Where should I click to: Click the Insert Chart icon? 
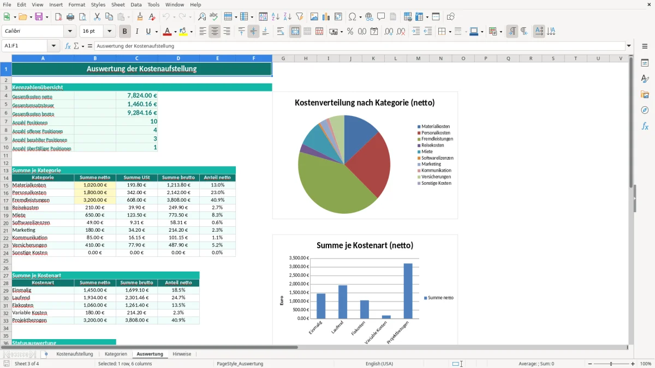326,17
